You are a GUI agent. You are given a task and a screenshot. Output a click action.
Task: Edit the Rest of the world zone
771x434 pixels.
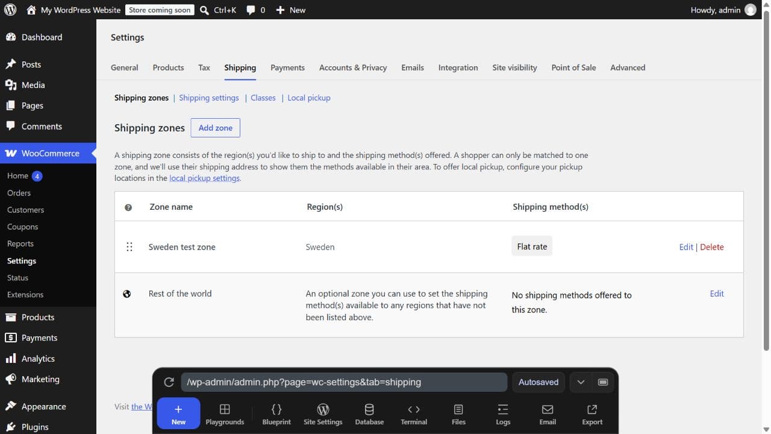[x=717, y=294]
